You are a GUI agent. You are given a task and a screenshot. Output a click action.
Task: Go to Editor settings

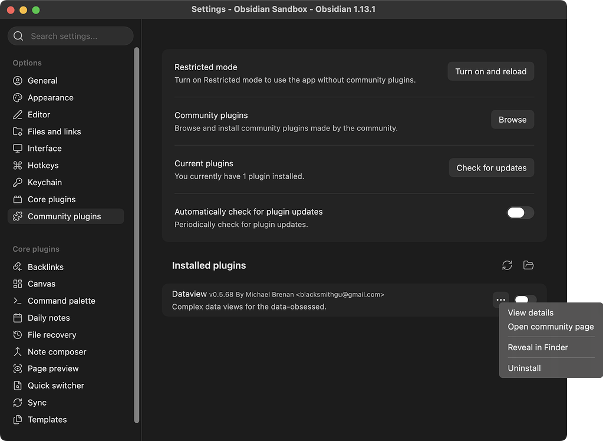[x=66, y=115]
